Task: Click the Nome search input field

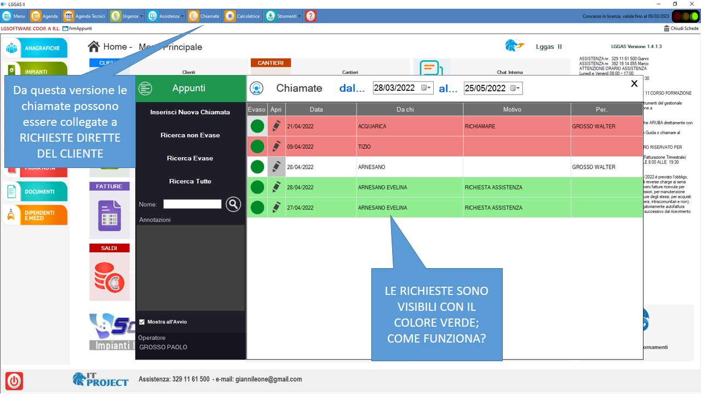Action: tap(192, 204)
